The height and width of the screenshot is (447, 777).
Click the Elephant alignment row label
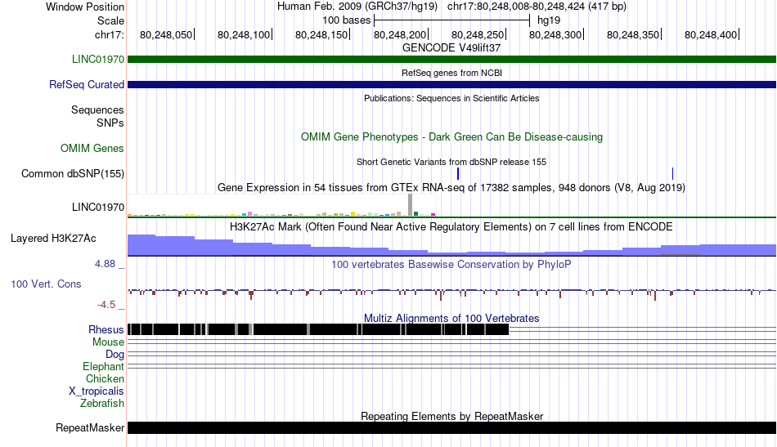[103, 367]
